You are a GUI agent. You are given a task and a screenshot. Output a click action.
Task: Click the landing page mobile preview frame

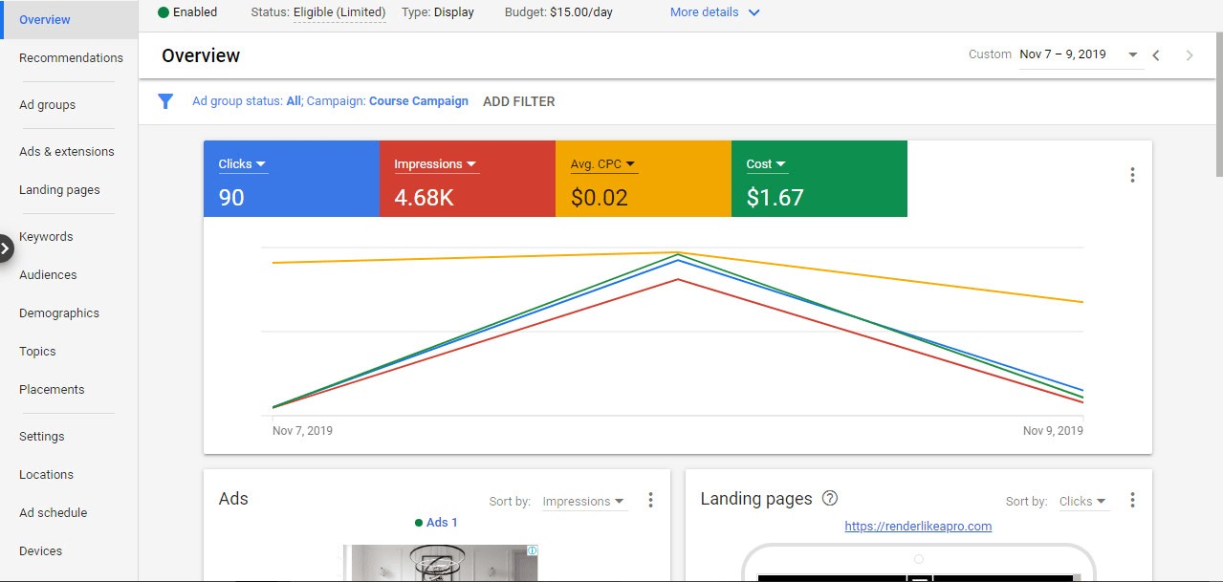[x=919, y=562]
